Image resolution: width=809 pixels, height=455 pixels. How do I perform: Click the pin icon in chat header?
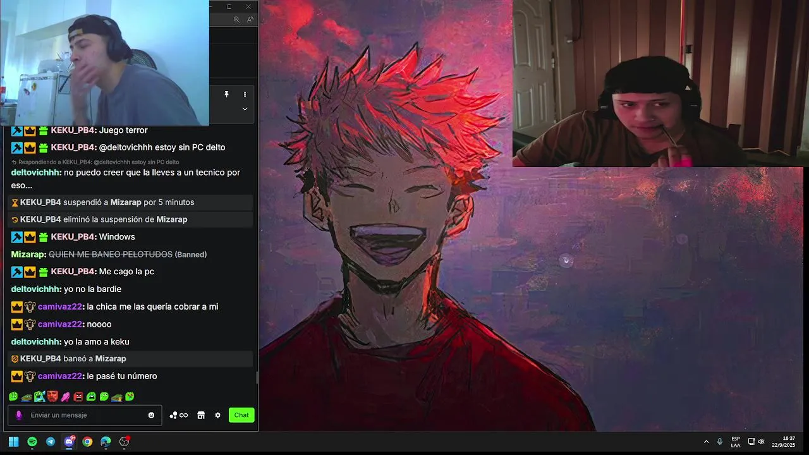coord(226,94)
